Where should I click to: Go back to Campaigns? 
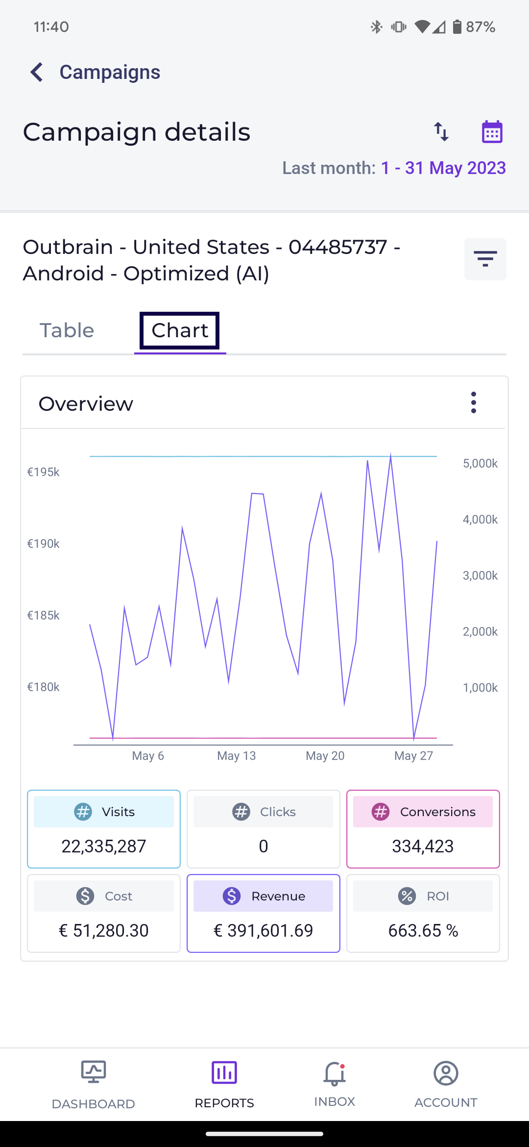(x=110, y=72)
